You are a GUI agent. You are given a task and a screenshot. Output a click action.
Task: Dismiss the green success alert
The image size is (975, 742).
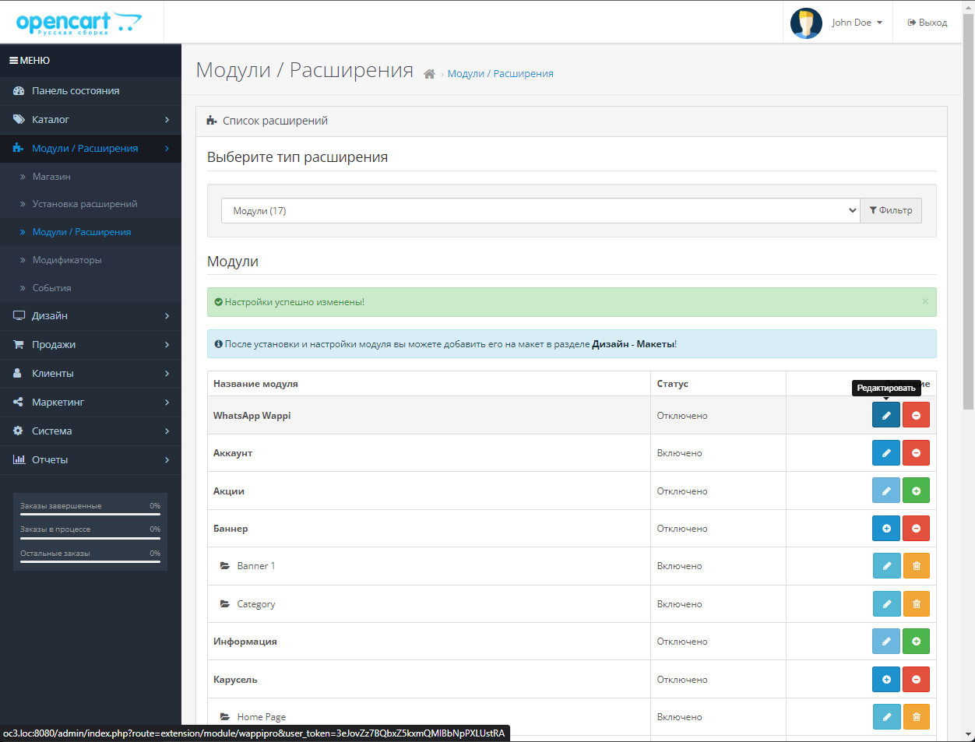pyautogui.click(x=925, y=301)
